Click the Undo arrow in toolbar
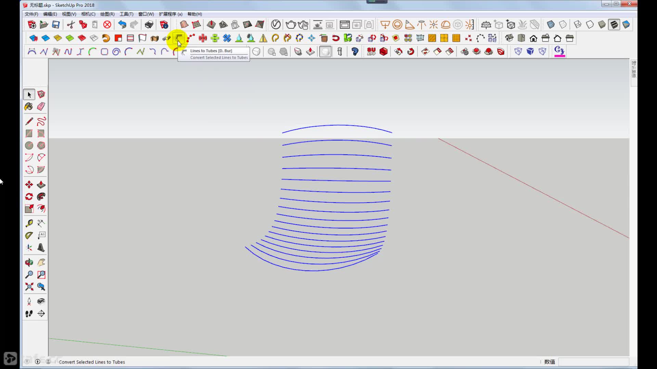 [122, 25]
